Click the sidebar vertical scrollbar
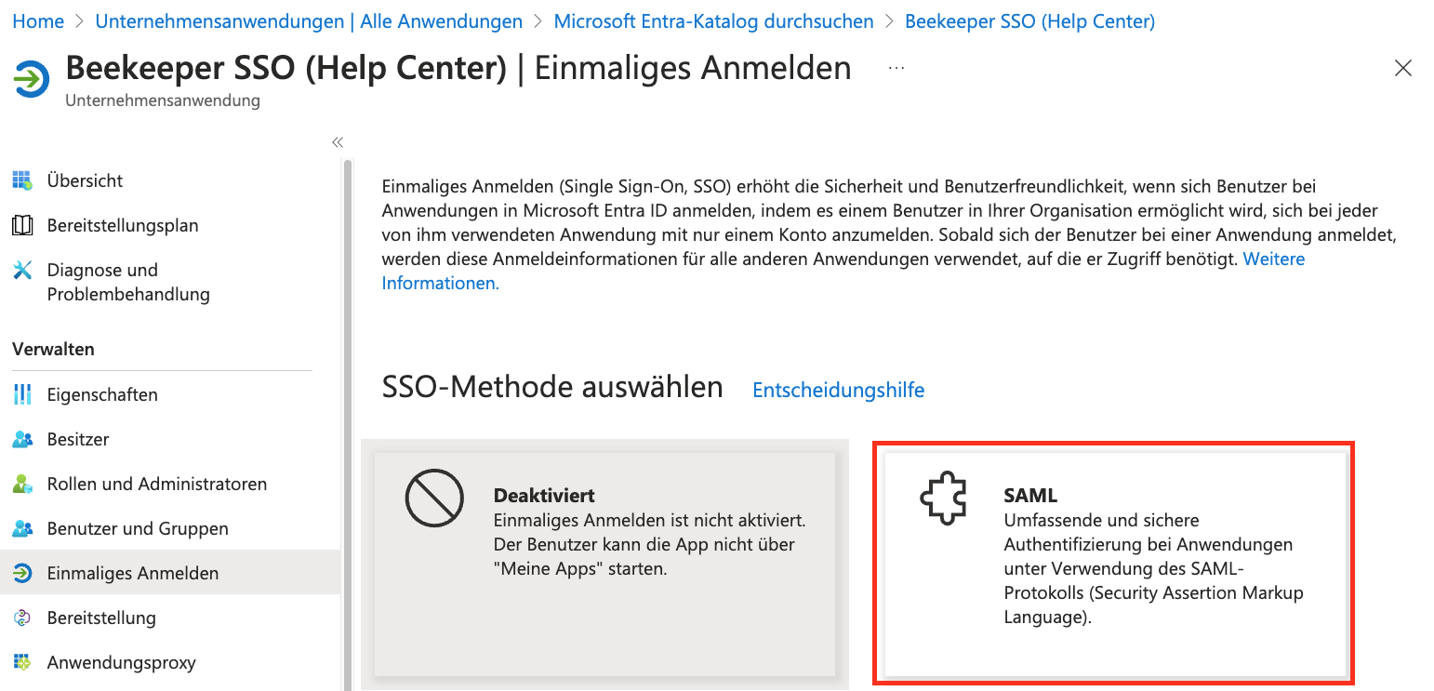Screen dimensions: 1434x691 348,423
